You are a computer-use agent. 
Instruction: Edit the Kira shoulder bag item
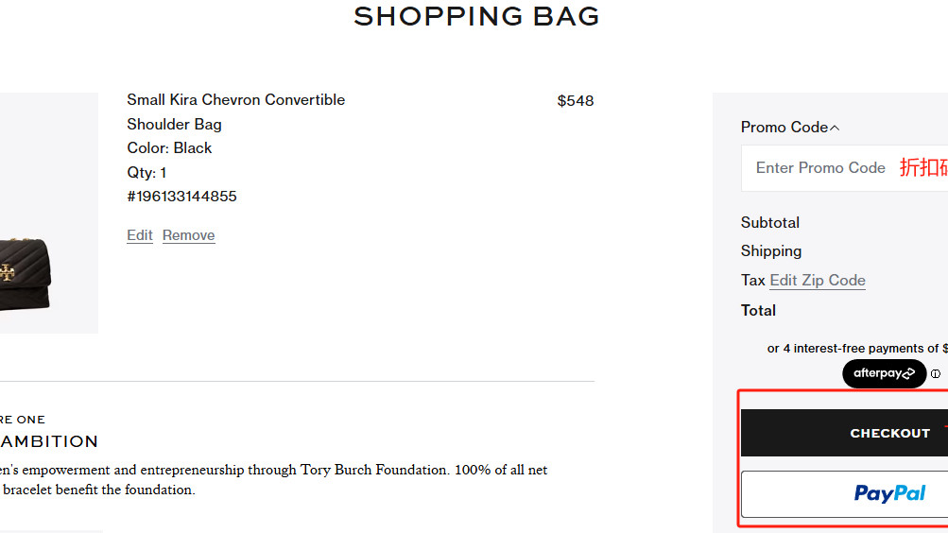click(140, 235)
